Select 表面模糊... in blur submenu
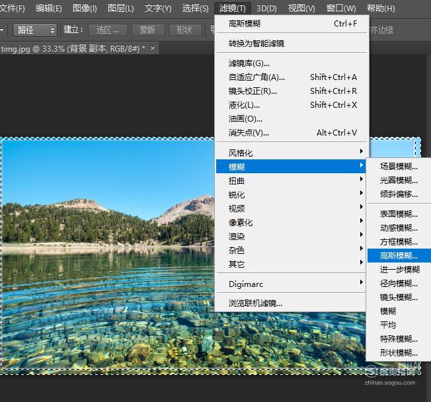 (x=399, y=214)
